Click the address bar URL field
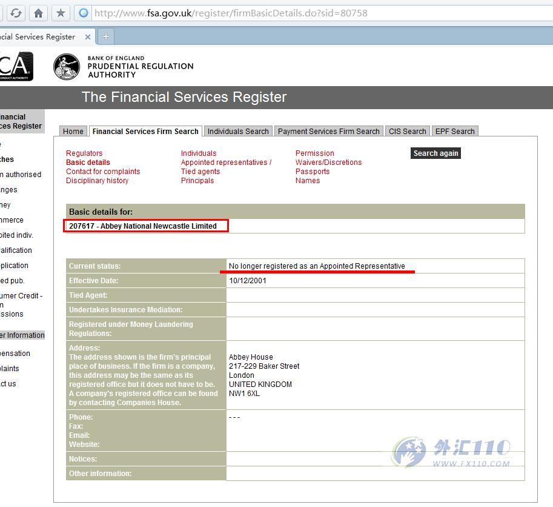The image size is (553, 507). click(321, 13)
